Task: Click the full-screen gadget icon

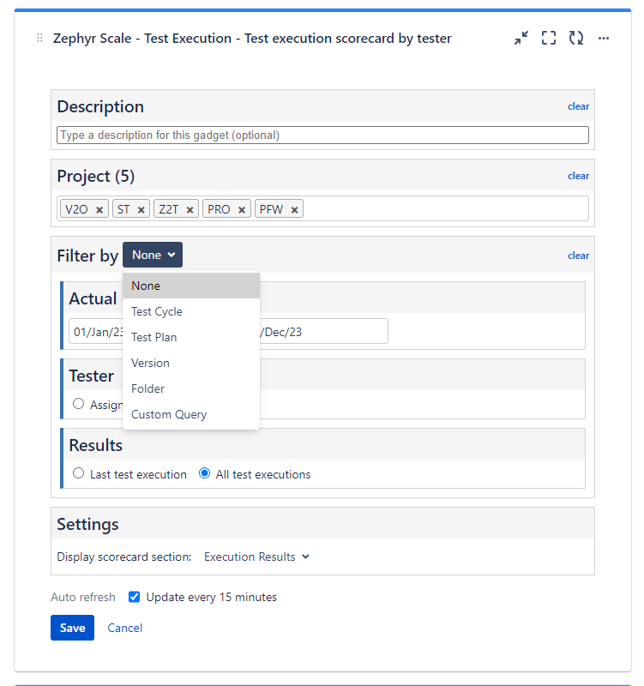Action: coord(549,38)
